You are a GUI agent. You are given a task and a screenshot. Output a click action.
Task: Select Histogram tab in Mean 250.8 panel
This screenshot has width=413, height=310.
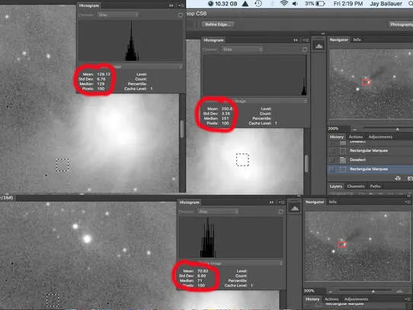(x=213, y=40)
